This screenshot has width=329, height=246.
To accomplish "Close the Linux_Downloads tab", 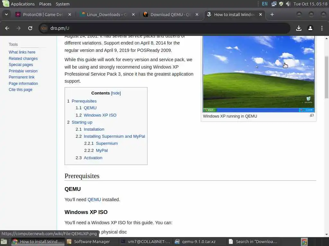I will click(x=133, y=14).
